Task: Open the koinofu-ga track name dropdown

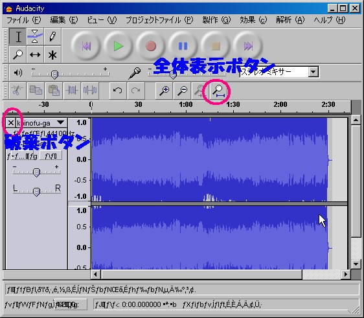Action: click(x=42, y=123)
